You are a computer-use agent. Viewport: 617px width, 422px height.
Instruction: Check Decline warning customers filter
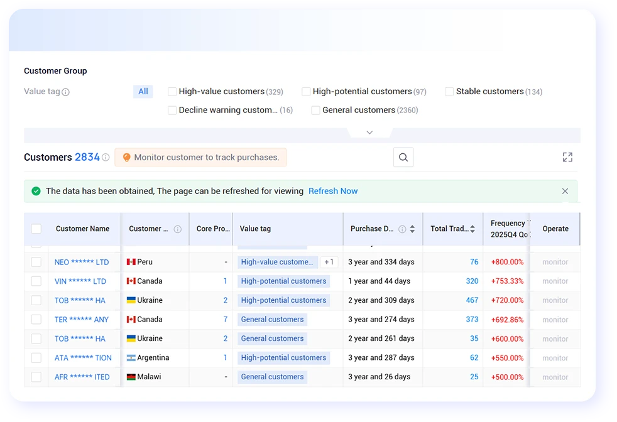(x=172, y=110)
